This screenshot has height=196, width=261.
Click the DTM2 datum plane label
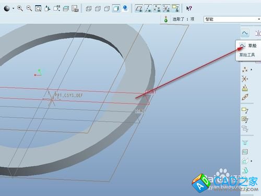pyautogui.click(x=140, y=111)
